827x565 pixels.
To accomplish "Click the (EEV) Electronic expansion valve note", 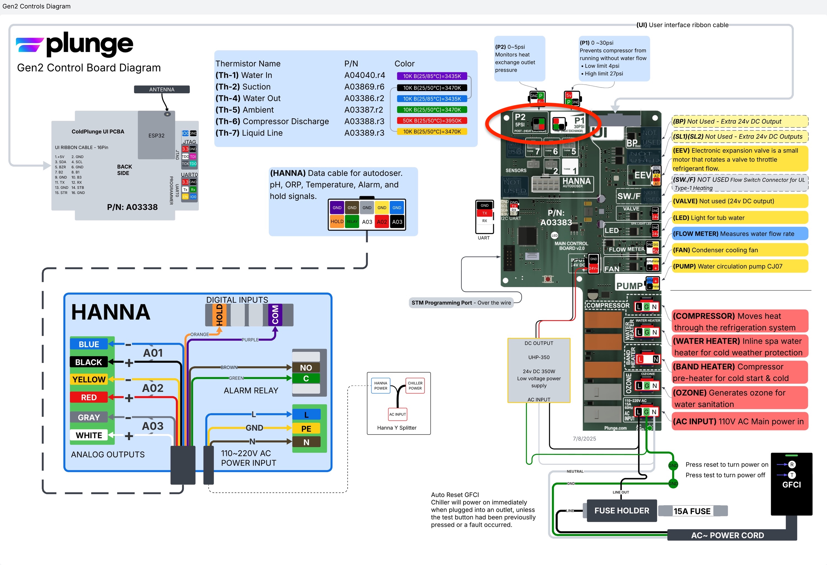I will click(x=740, y=159).
